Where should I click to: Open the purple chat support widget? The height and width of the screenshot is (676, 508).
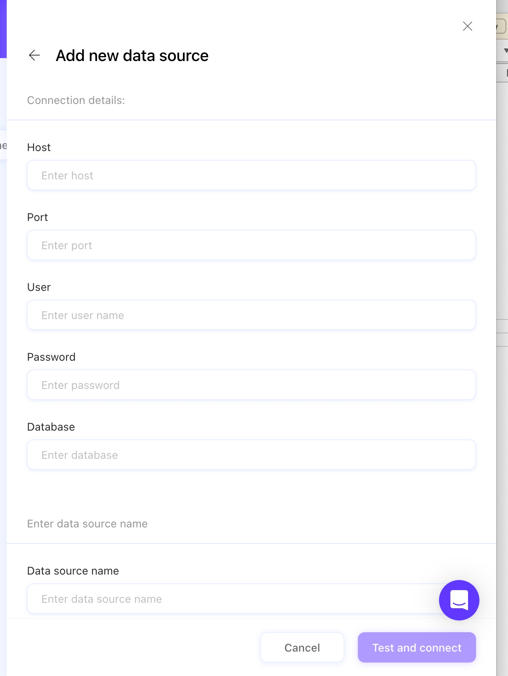click(x=459, y=600)
